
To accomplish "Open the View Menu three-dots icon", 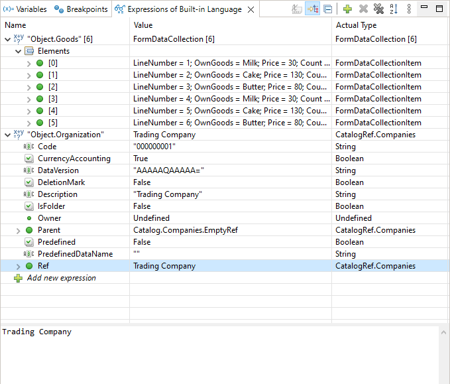I will click(409, 9).
